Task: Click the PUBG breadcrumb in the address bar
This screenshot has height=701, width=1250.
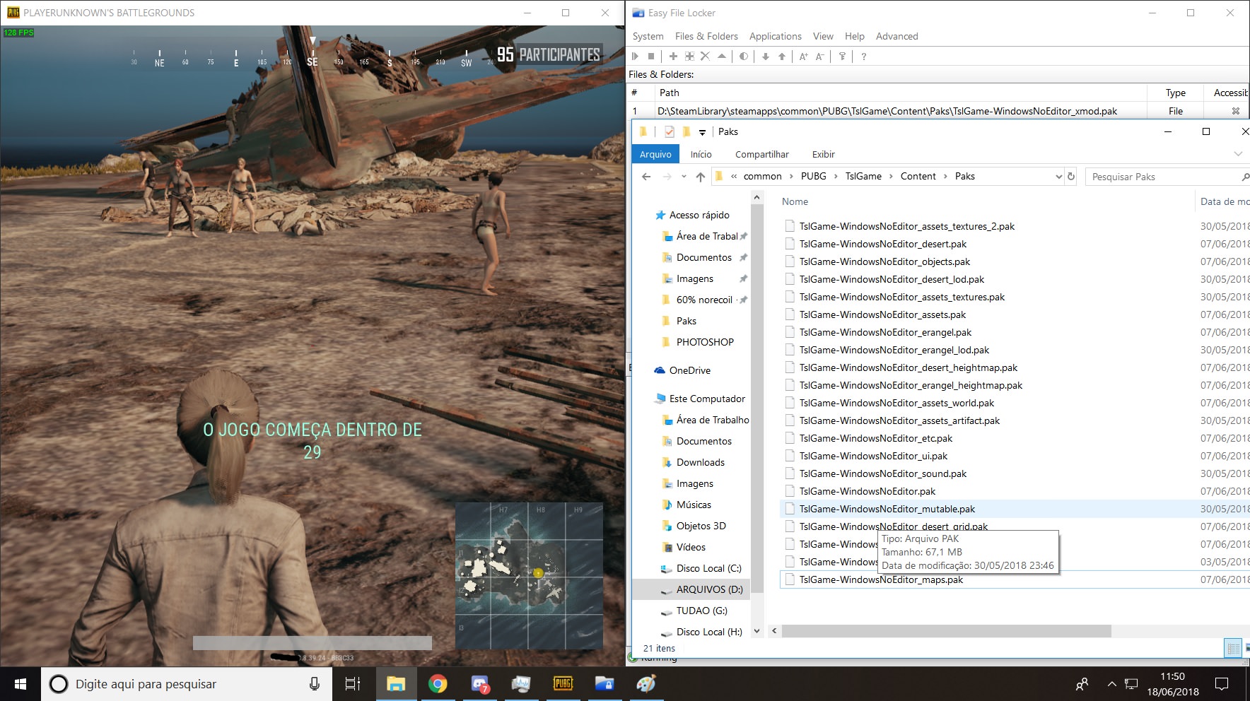Action: [813, 177]
